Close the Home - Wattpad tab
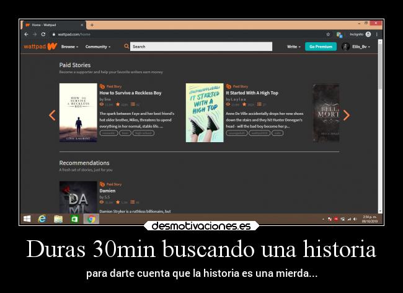Screen dimensions: 403x293 pos(82,25)
